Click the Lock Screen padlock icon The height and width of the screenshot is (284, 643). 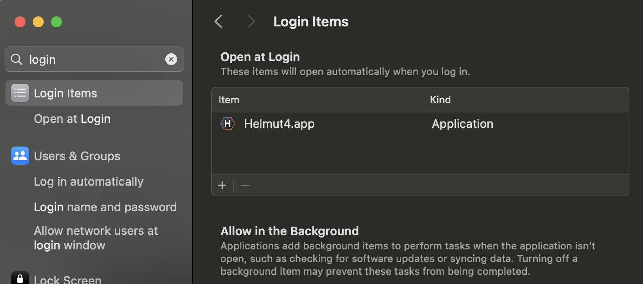(x=20, y=279)
